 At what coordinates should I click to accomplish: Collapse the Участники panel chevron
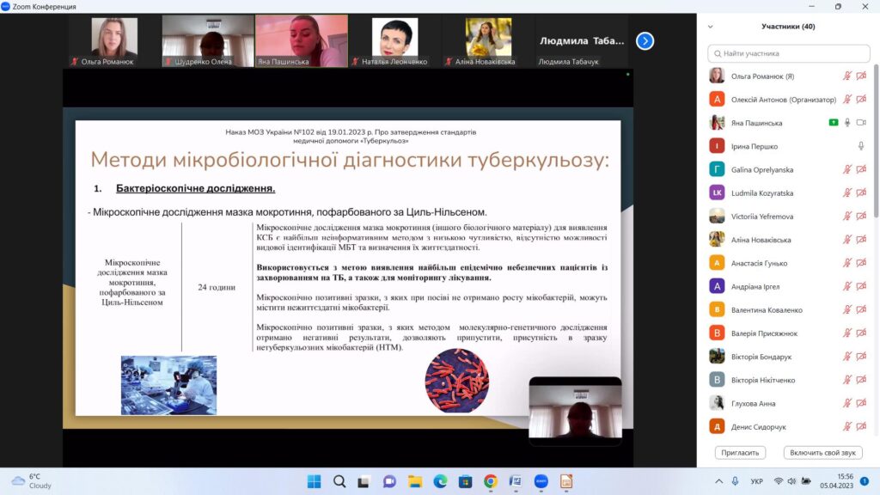(710, 27)
